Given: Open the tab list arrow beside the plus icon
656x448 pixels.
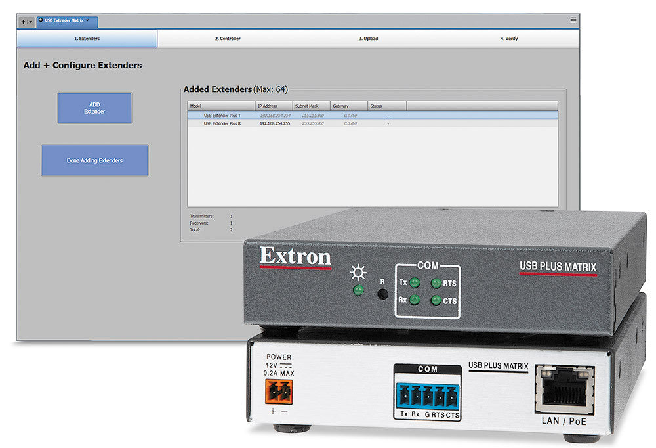Looking at the screenshot, I should 30,22.
